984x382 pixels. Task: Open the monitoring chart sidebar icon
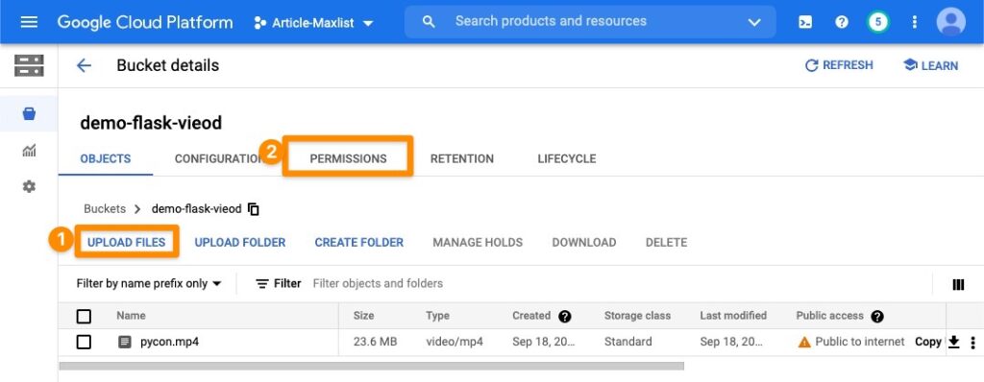click(x=29, y=151)
